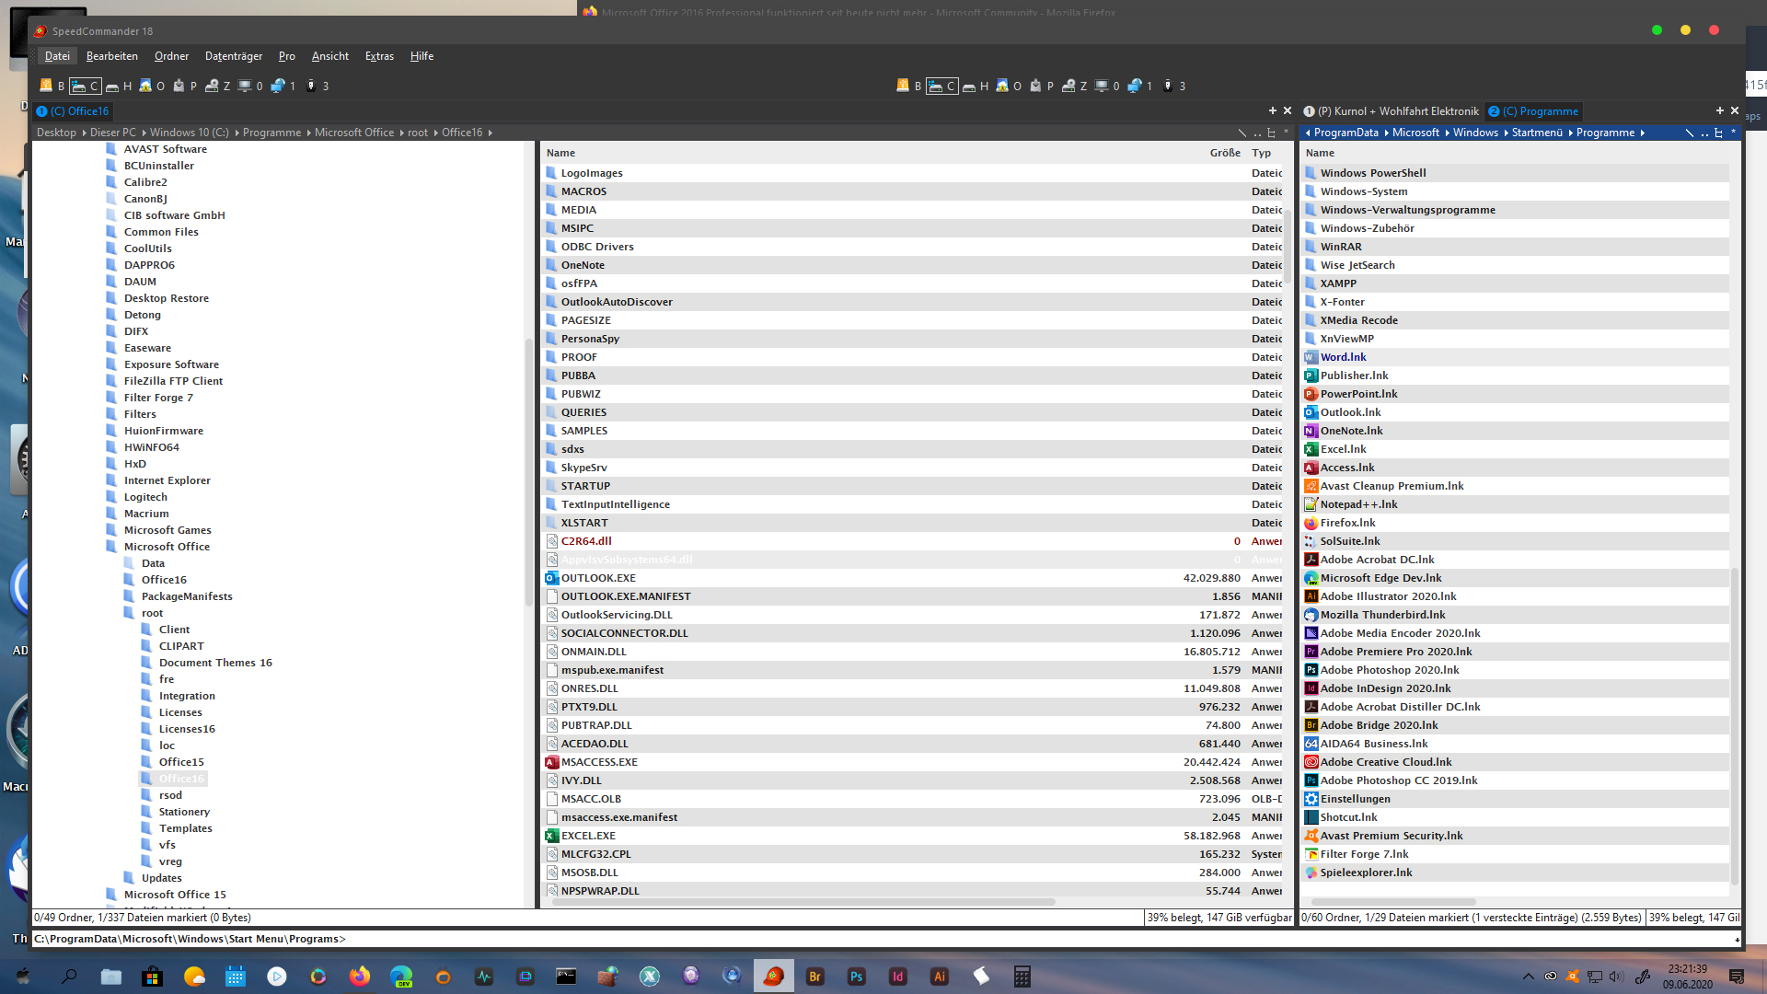The width and height of the screenshot is (1767, 994).
Task: Expand arrow after Office16 in left breadcrumb
Action: [490, 133]
